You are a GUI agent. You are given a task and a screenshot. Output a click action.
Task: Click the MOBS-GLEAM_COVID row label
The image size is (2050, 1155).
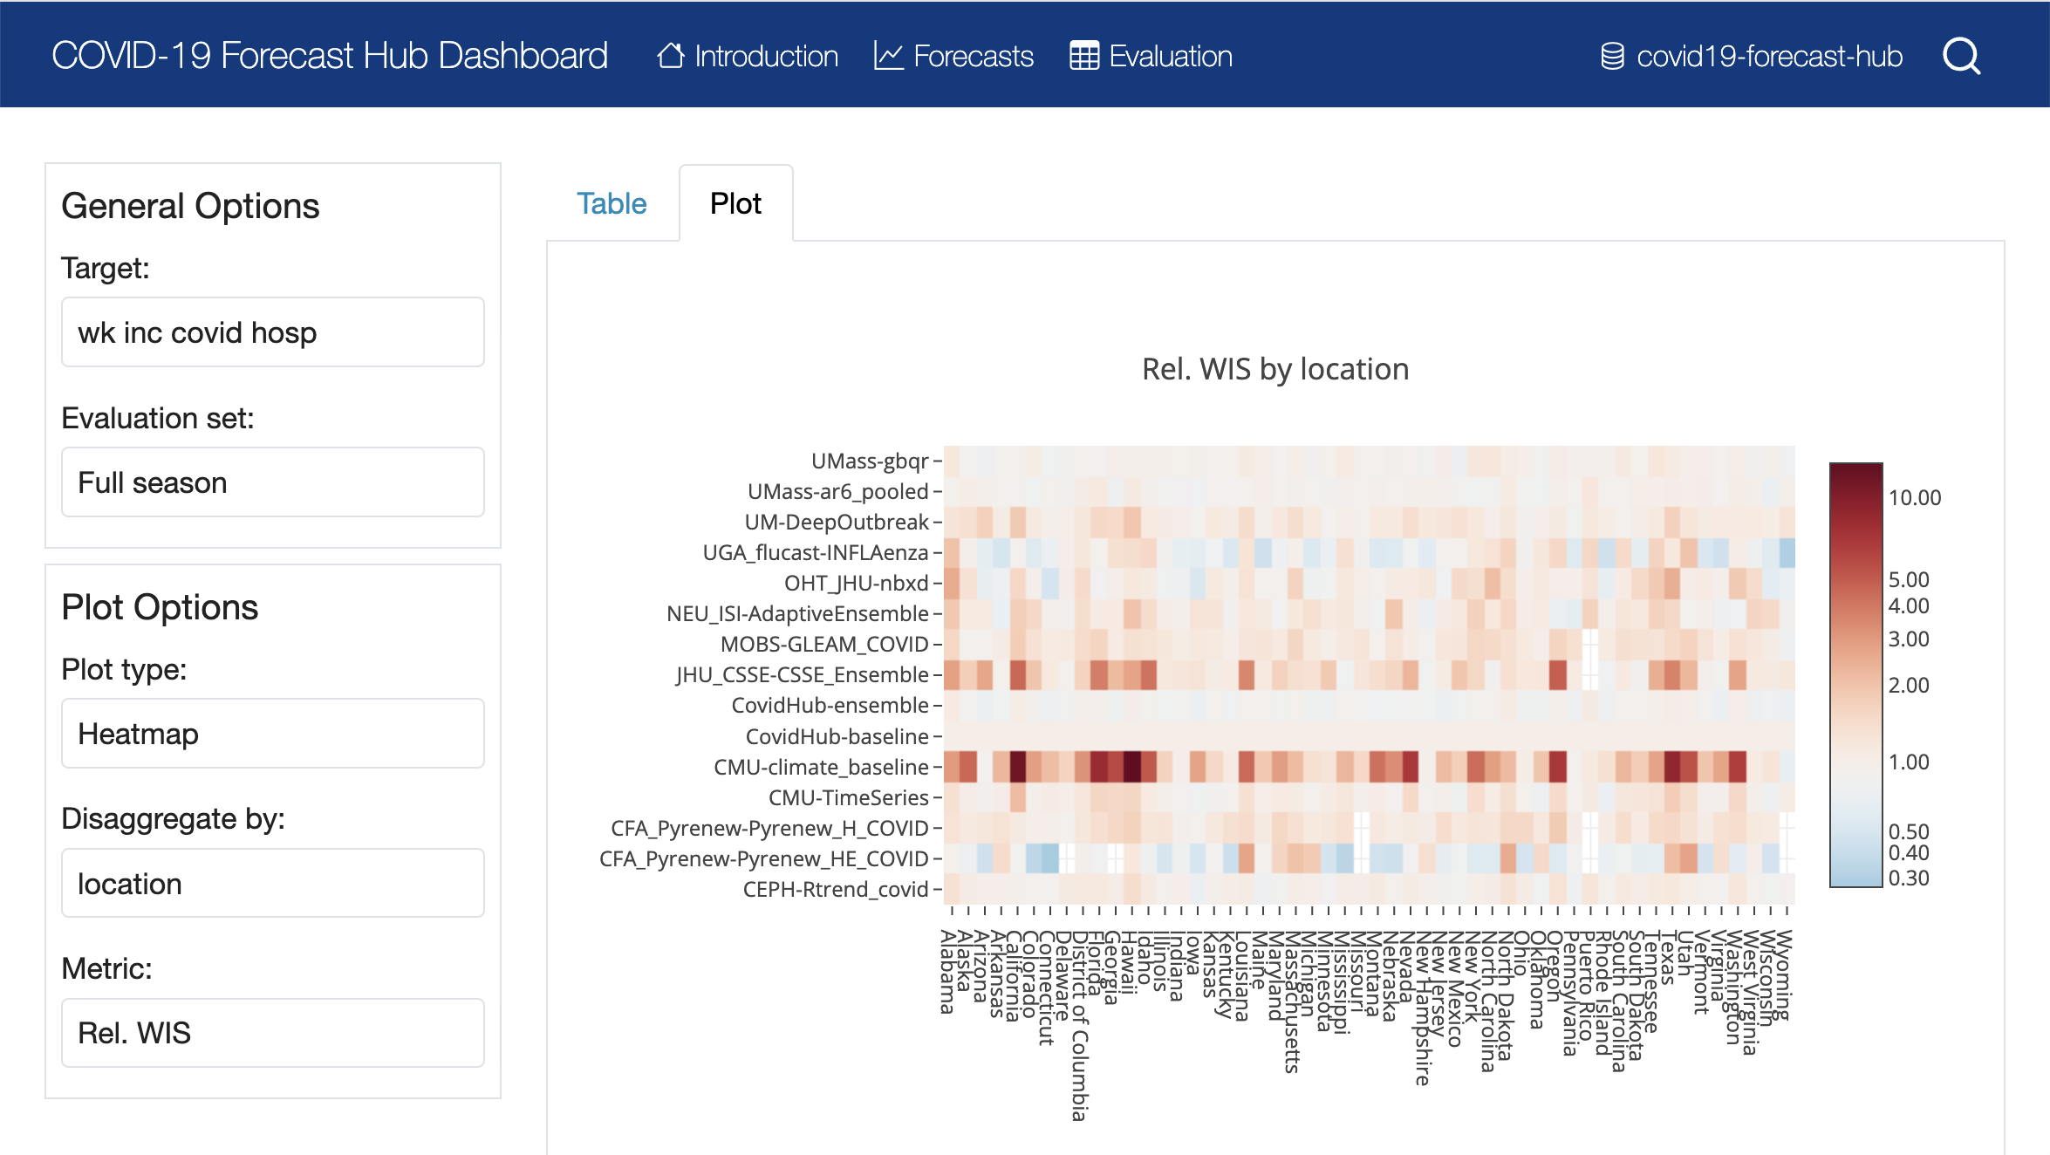(824, 644)
